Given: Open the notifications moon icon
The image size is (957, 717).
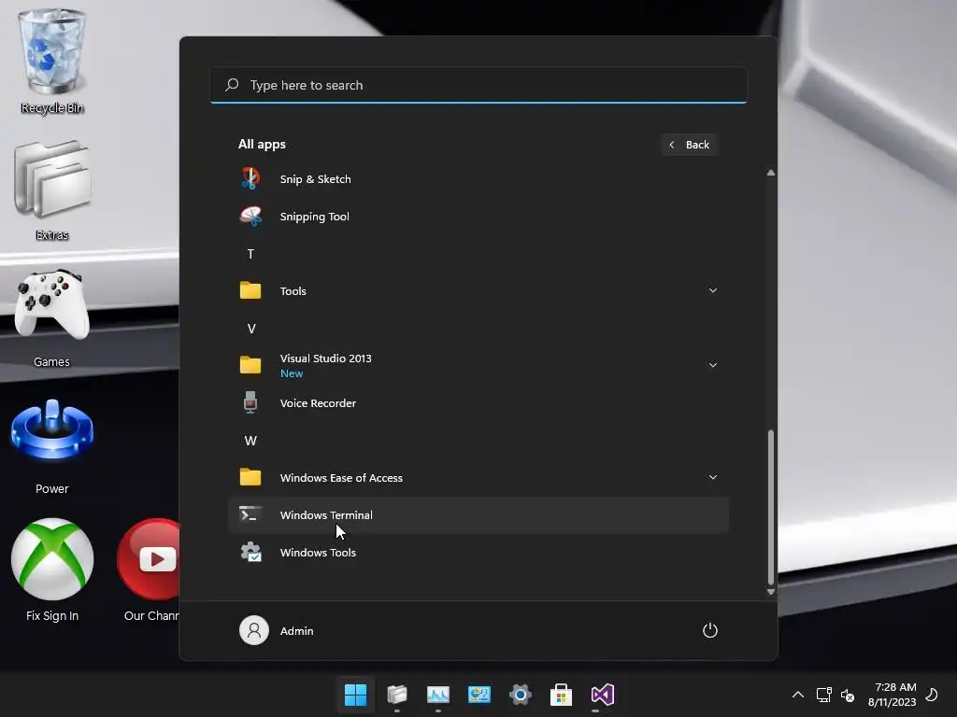Looking at the screenshot, I should pyautogui.click(x=932, y=695).
